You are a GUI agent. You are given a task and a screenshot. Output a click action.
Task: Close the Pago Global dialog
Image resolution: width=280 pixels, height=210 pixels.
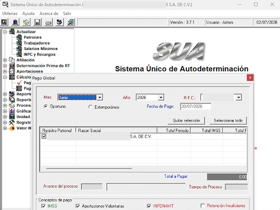coord(250,77)
